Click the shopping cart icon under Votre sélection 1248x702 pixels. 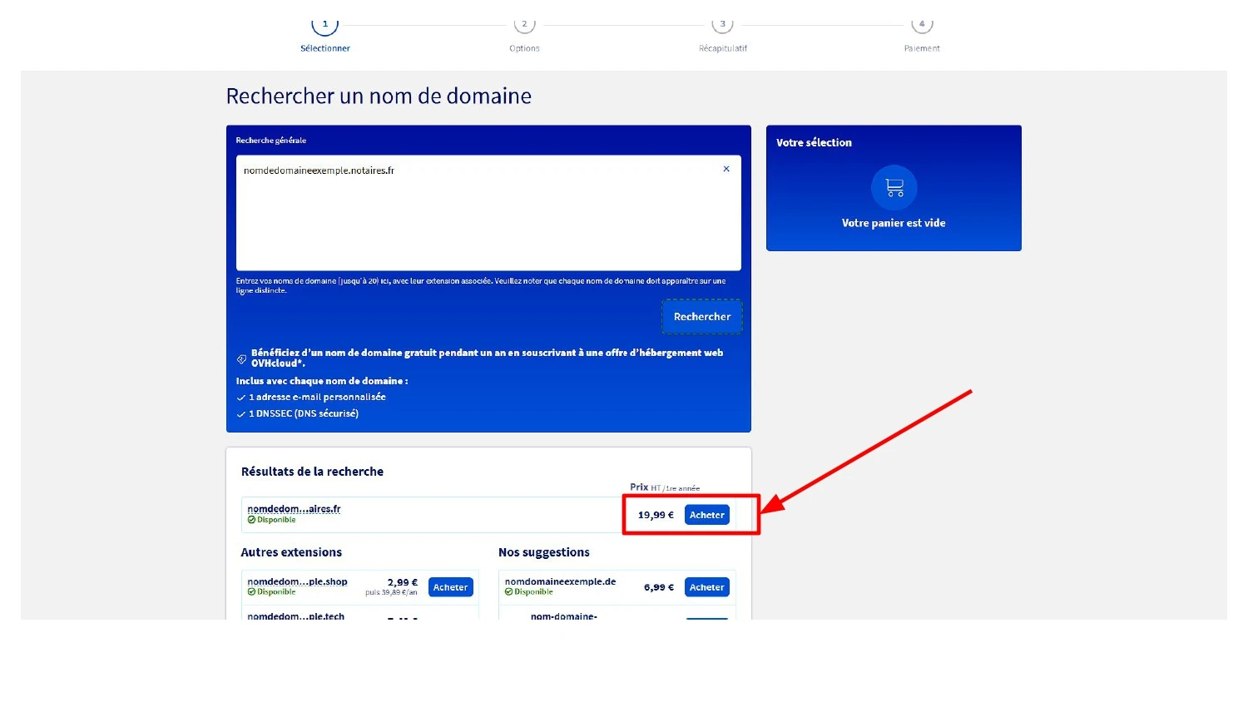pos(894,187)
